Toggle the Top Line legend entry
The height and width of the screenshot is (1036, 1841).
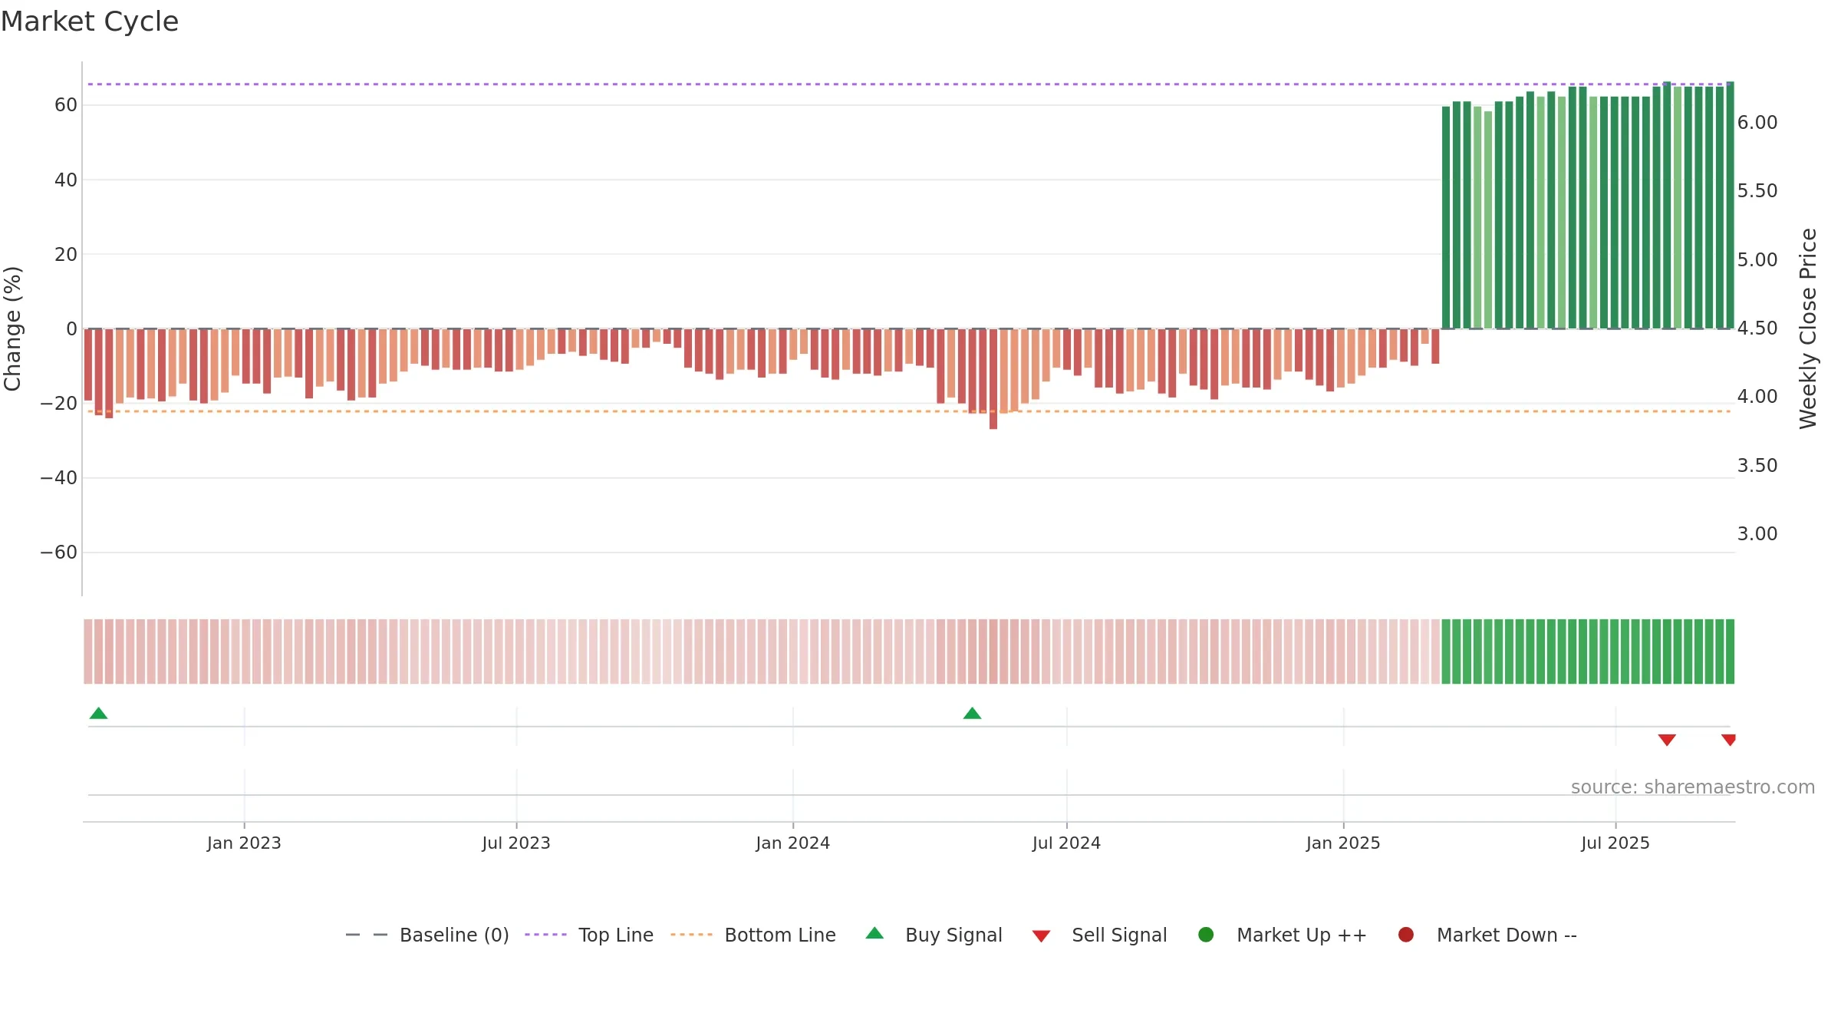pos(588,935)
